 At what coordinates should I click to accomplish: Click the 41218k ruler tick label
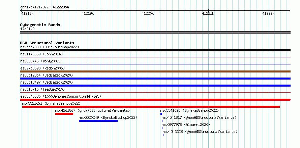[x=27, y=13]
